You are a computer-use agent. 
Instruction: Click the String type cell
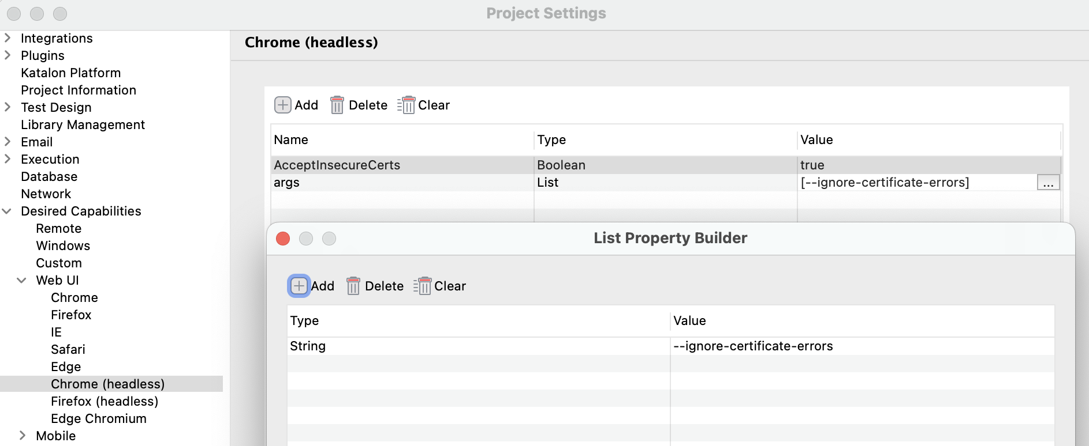tap(308, 346)
